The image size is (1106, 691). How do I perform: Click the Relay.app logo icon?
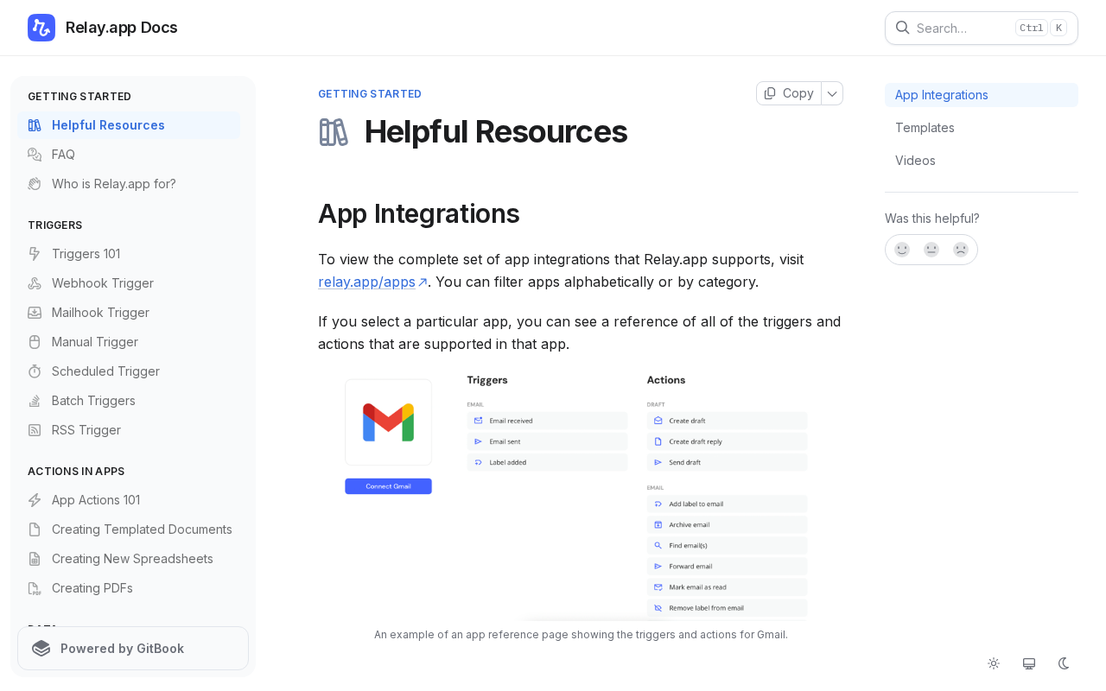(x=41, y=28)
